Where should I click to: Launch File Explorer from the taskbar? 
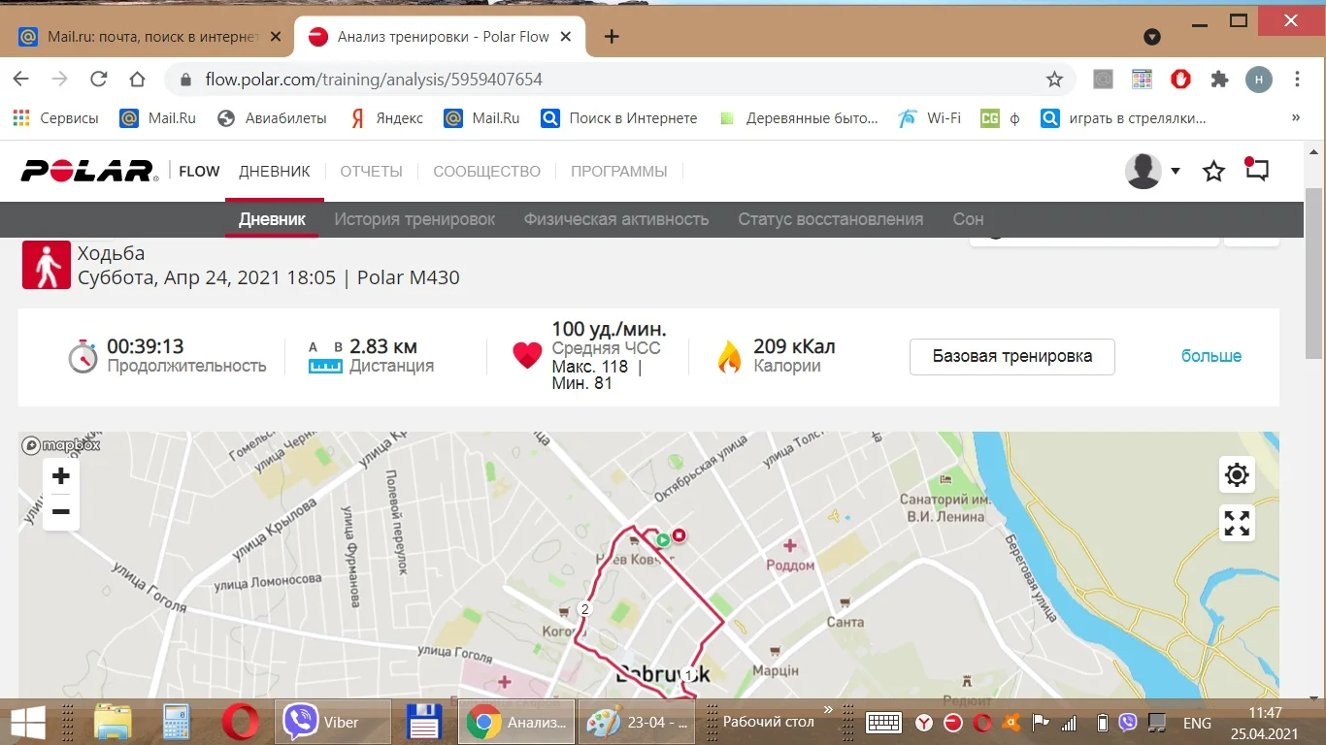113,723
